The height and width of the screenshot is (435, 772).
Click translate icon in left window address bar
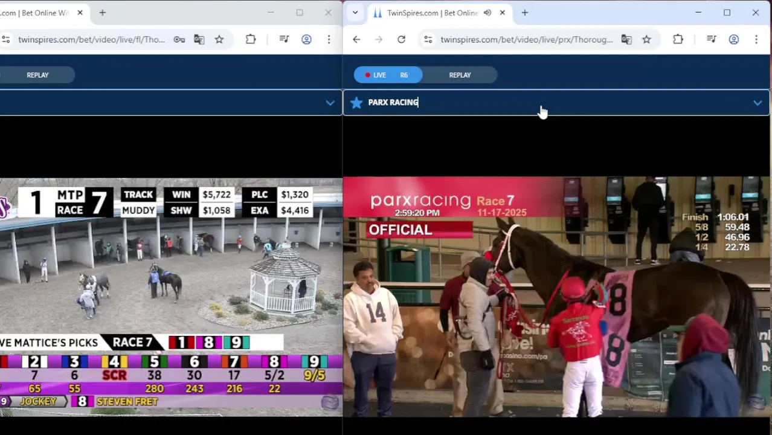point(199,39)
